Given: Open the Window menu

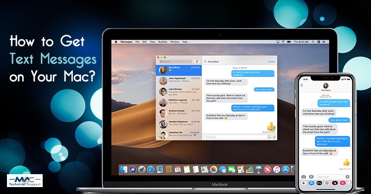Looking at the screenshot, I should 175,42.
